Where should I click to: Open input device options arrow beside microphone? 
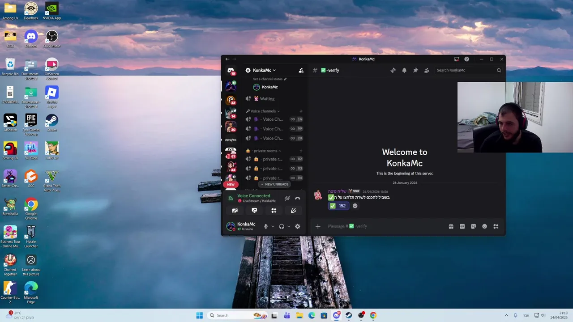(x=272, y=226)
